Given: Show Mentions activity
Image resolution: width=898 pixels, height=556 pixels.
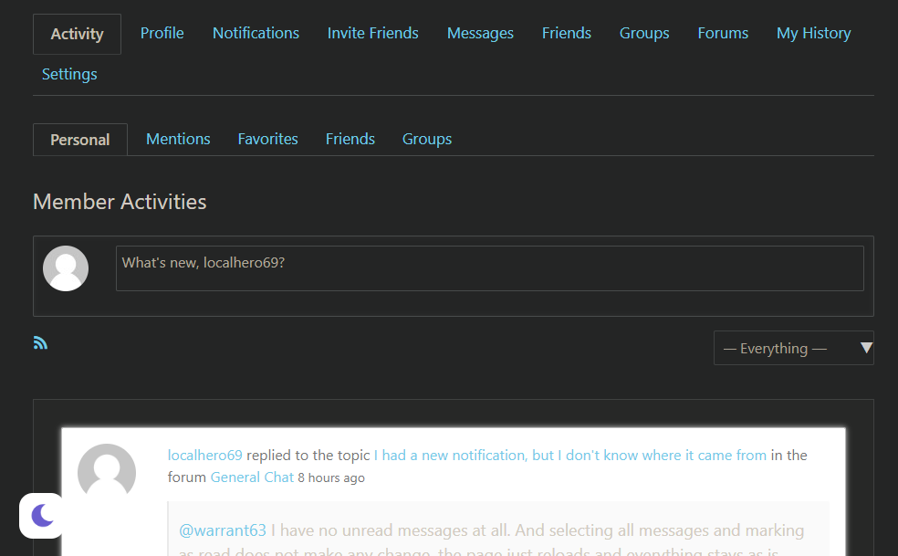Looking at the screenshot, I should [178, 140].
